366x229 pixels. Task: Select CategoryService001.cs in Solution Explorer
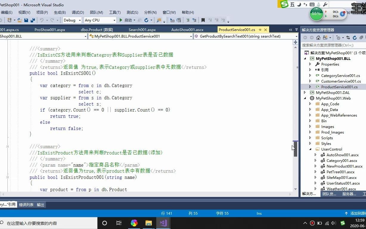click(341, 75)
